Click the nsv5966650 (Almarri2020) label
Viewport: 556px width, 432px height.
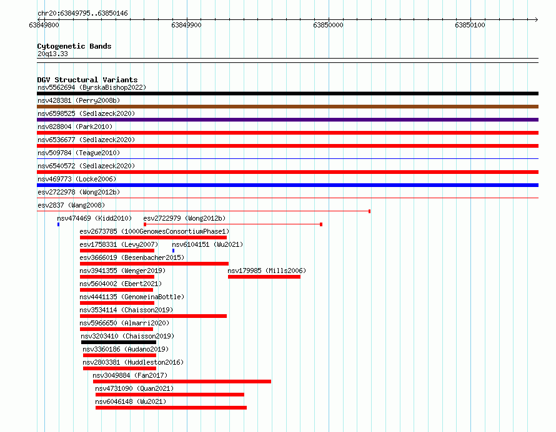(x=124, y=323)
